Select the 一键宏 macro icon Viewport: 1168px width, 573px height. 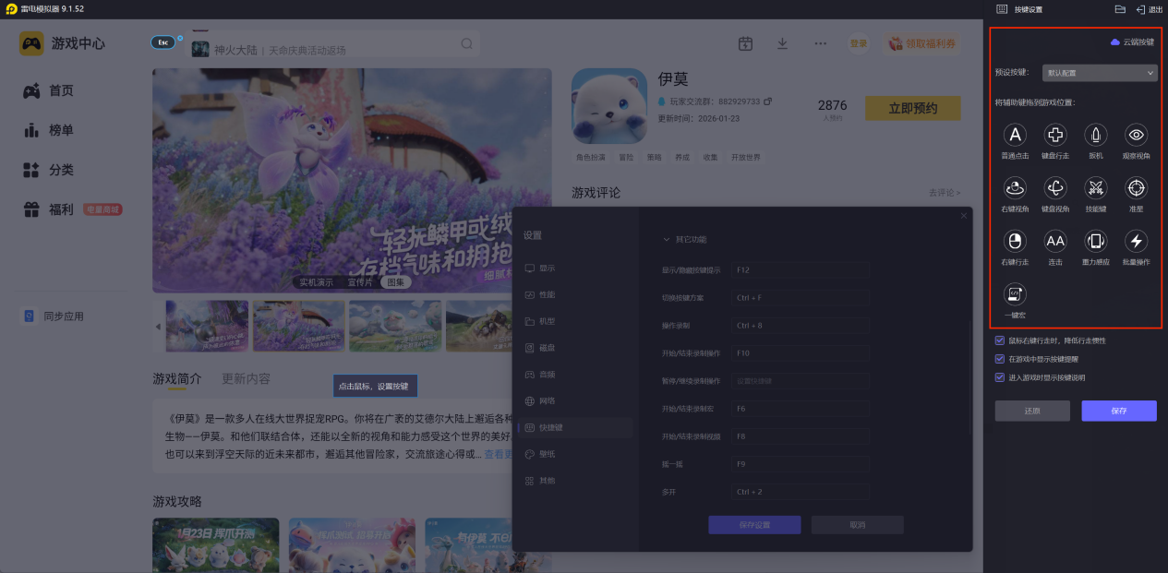(x=1015, y=294)
